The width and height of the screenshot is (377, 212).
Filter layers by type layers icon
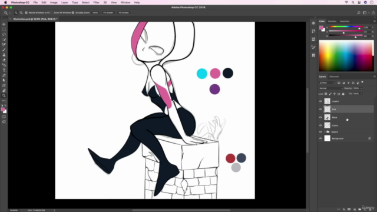[x=348, y=83]
